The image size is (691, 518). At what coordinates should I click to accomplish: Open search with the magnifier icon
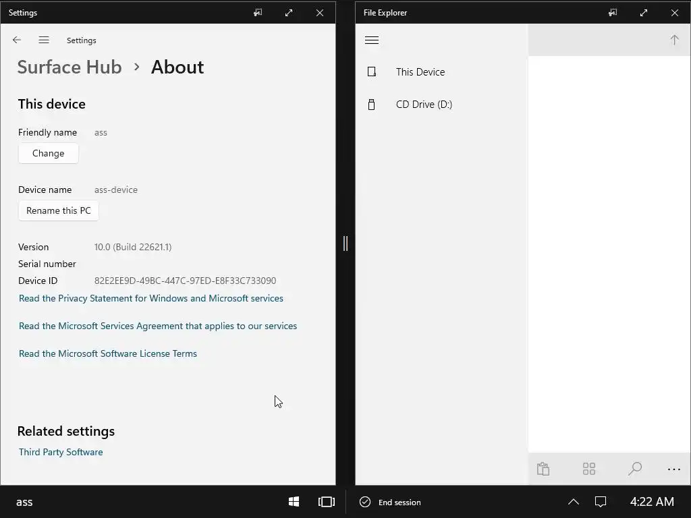[x=634, y=469]
